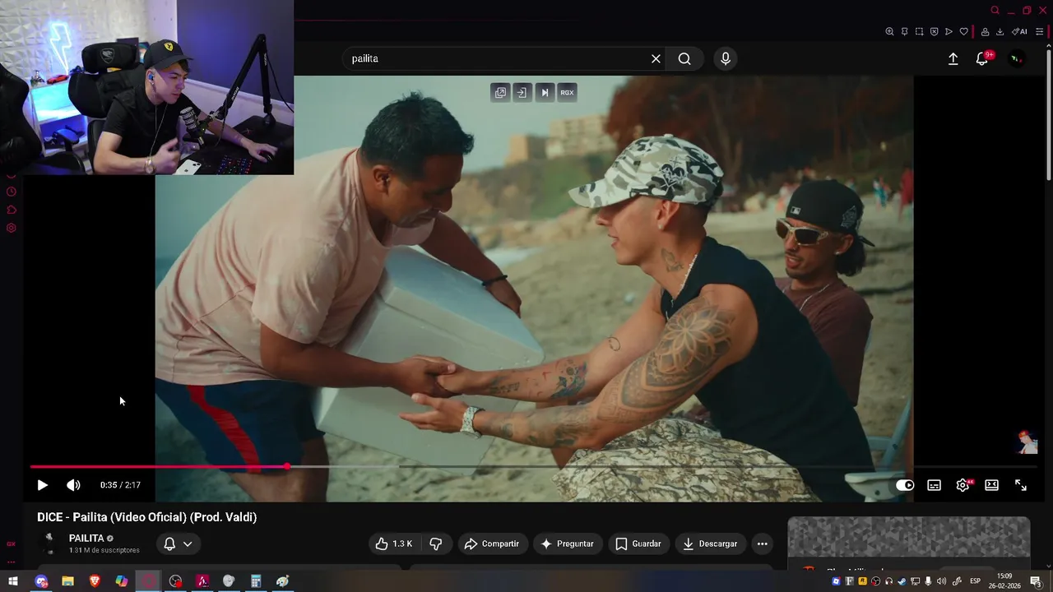Open the sidebar settings gear icon
This screenshot has height=592, width=1053.
[12, 228]
